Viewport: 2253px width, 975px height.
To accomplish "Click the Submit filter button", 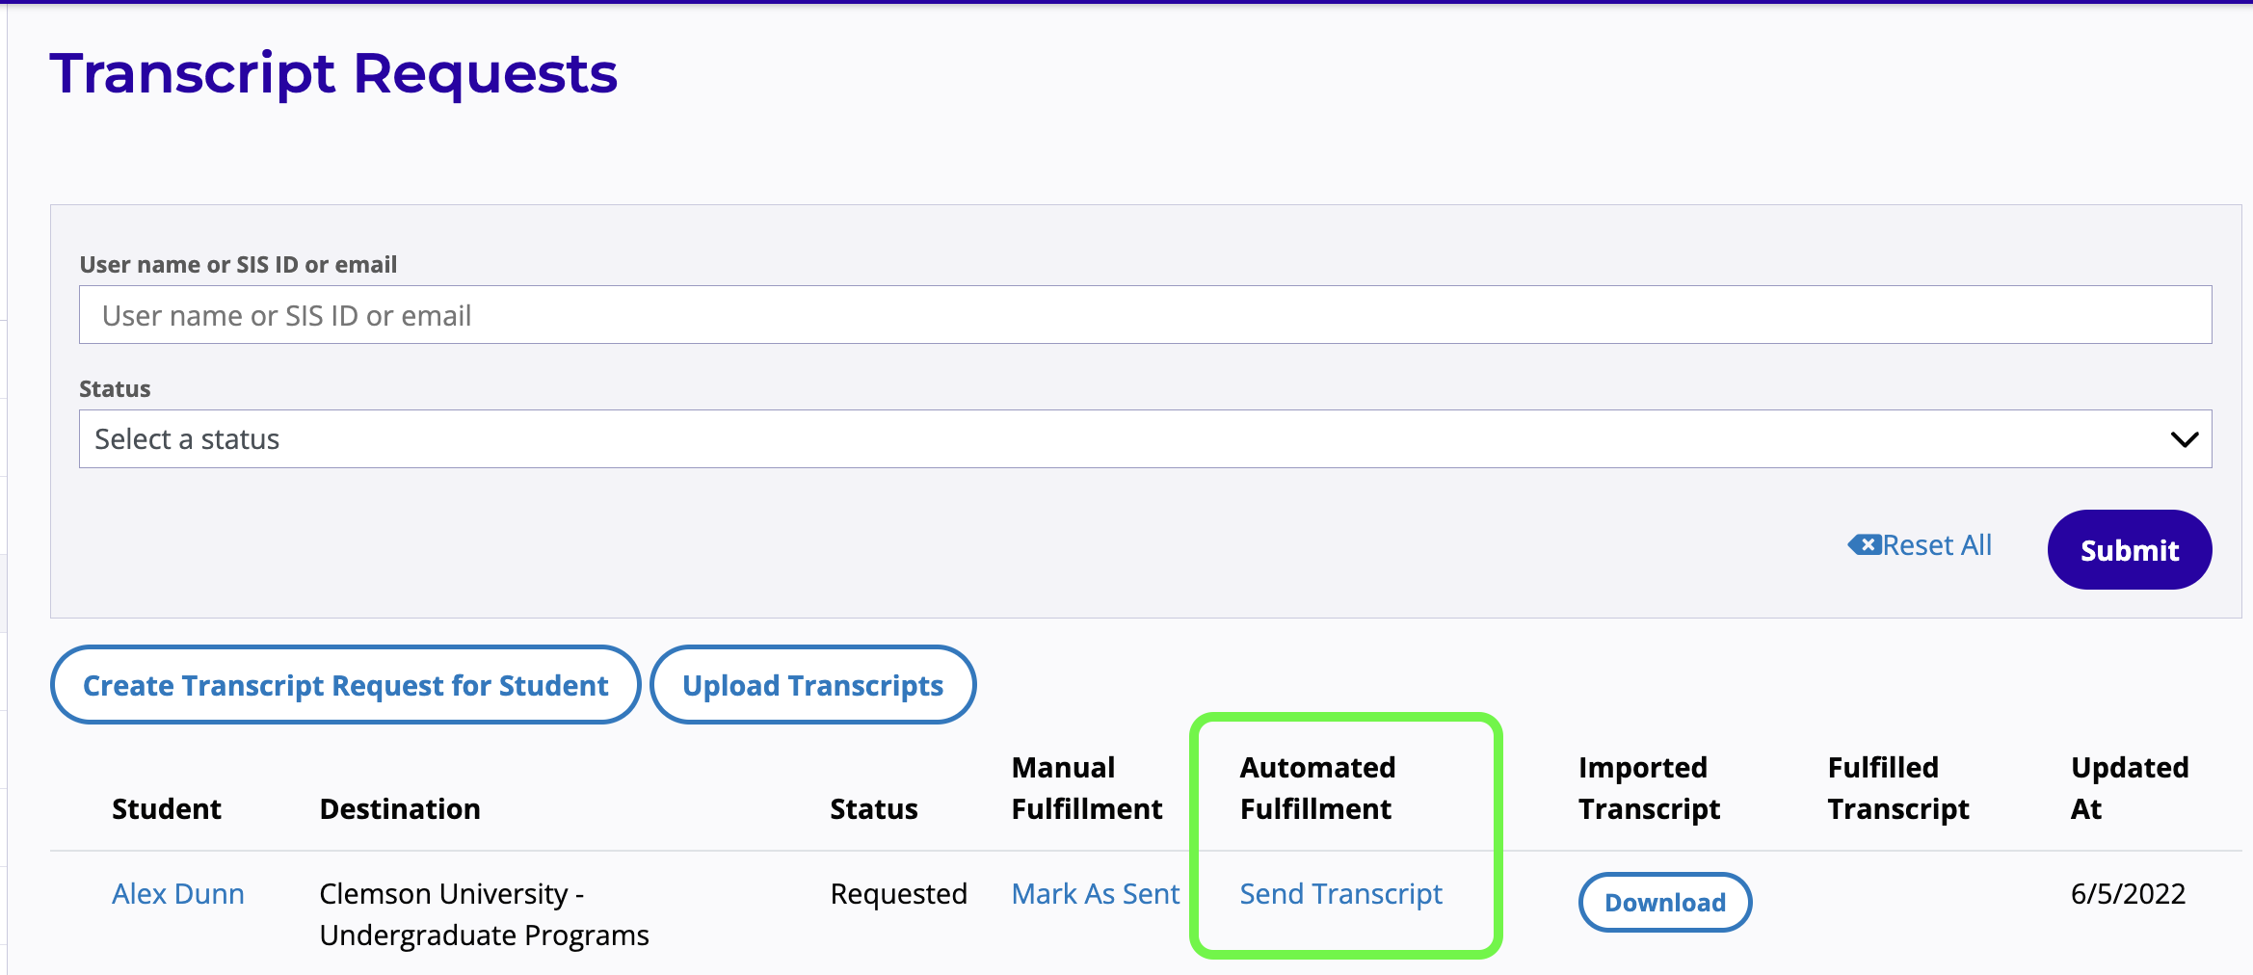I will point(2128,549).
